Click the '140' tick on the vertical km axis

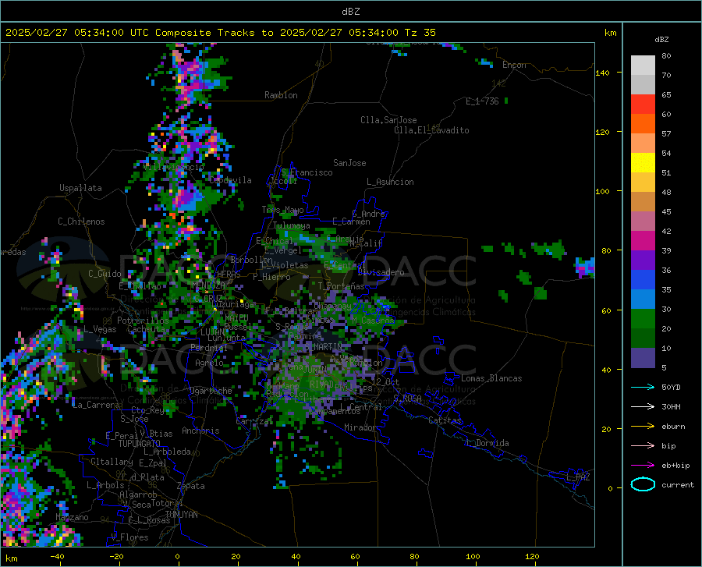pyautogui.click(x=602, y=73)
